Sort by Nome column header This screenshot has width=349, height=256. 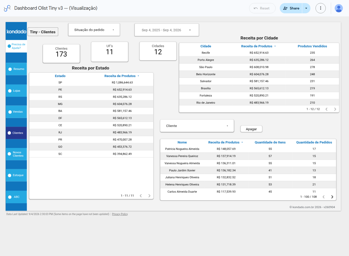click(182, 142)
